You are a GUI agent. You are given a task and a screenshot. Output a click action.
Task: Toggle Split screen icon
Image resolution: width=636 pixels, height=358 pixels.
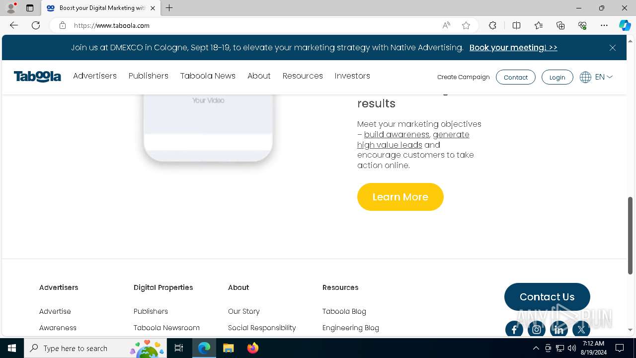[x=516, y=25]
